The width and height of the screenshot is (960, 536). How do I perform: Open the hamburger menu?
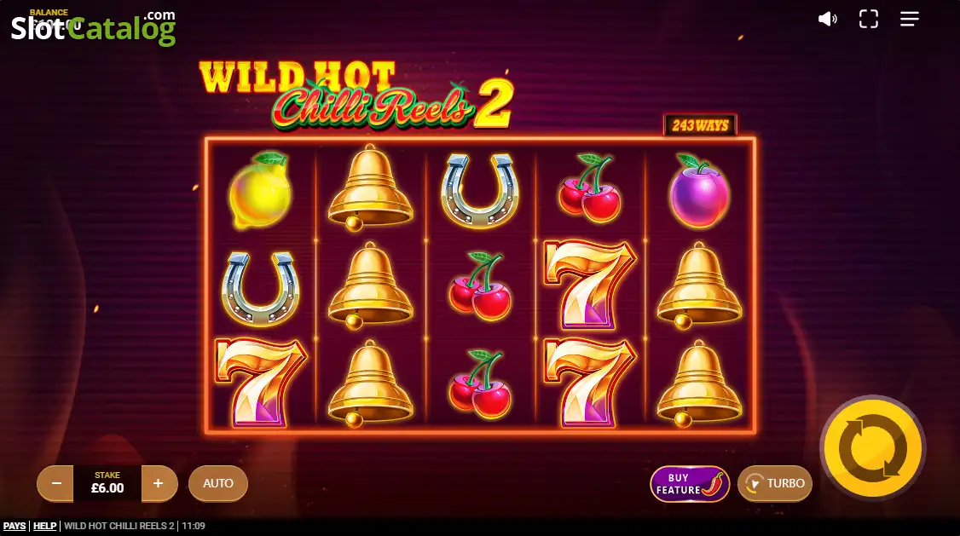coord(909,19)
